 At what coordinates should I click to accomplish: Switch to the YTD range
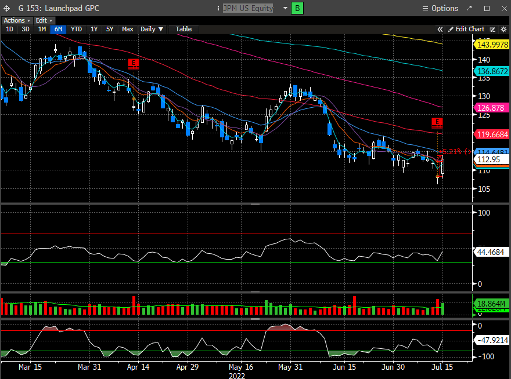click(x=77, y=30)
